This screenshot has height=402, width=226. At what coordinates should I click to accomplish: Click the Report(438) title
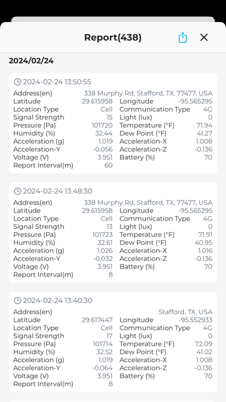pos(113,38)
